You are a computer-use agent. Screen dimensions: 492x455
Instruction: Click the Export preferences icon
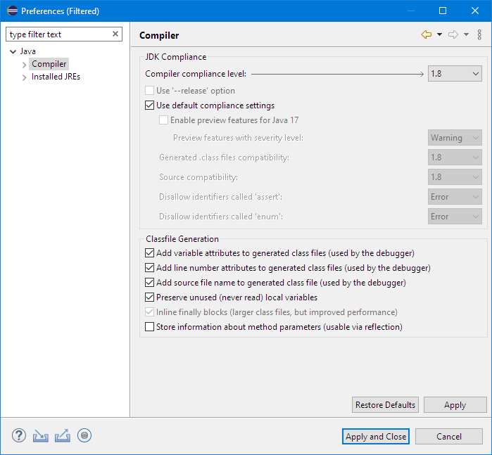coord(62,436)
